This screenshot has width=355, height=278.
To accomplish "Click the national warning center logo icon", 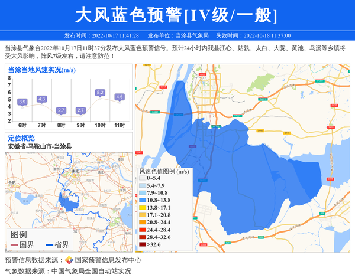I will pyautogui.click(x=69, y=260).
